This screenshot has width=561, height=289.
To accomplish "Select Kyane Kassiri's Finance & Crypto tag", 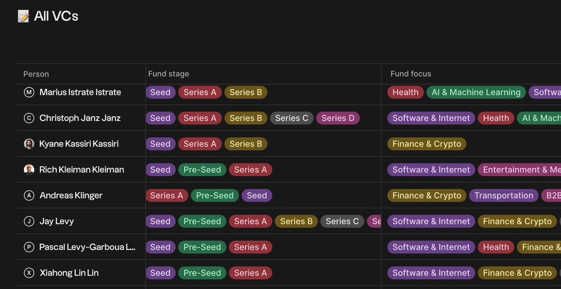I will [x=427, y=144].
